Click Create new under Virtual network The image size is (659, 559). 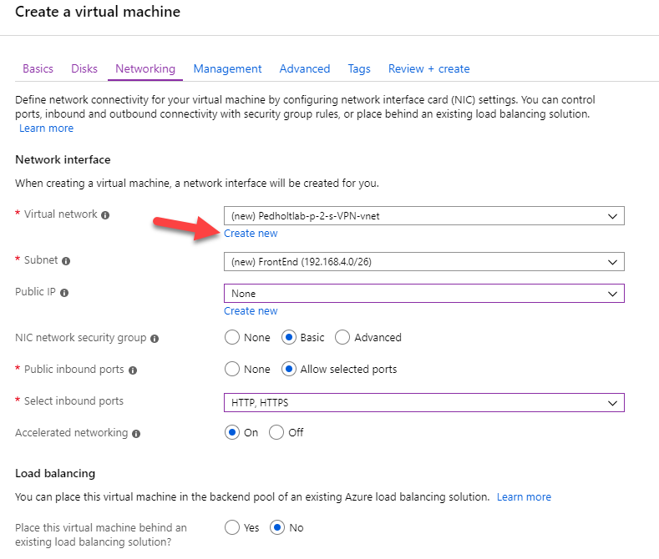[x=251, y=234]
